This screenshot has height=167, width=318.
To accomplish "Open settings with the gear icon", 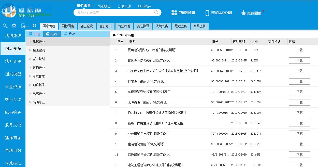I will (x=14, y=26).
